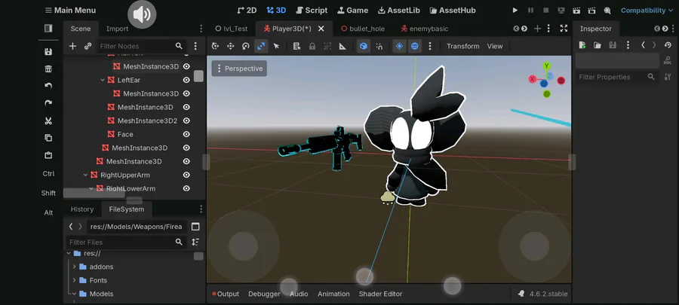This screenshot has height=305, width=679.
Task: Sort files icon beside Filter Files
Action: 195,242
